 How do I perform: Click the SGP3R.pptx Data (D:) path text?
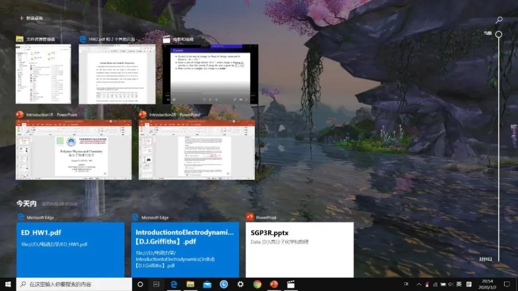point(280,242)
